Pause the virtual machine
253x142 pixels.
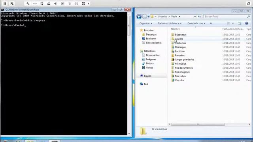tap(5, 4)
